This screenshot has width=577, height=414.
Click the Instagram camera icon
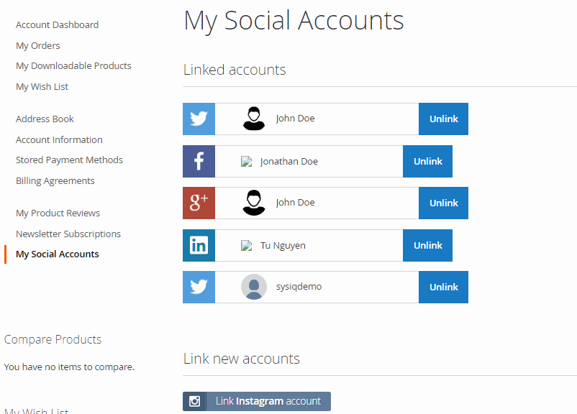pyautogui.click(x=194, y=401)
